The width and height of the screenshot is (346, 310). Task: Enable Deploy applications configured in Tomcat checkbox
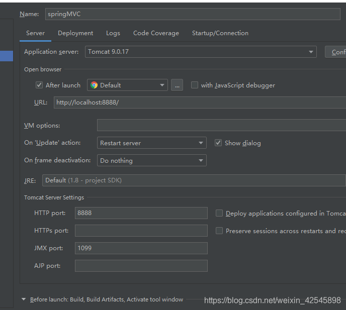coord(219,213)
